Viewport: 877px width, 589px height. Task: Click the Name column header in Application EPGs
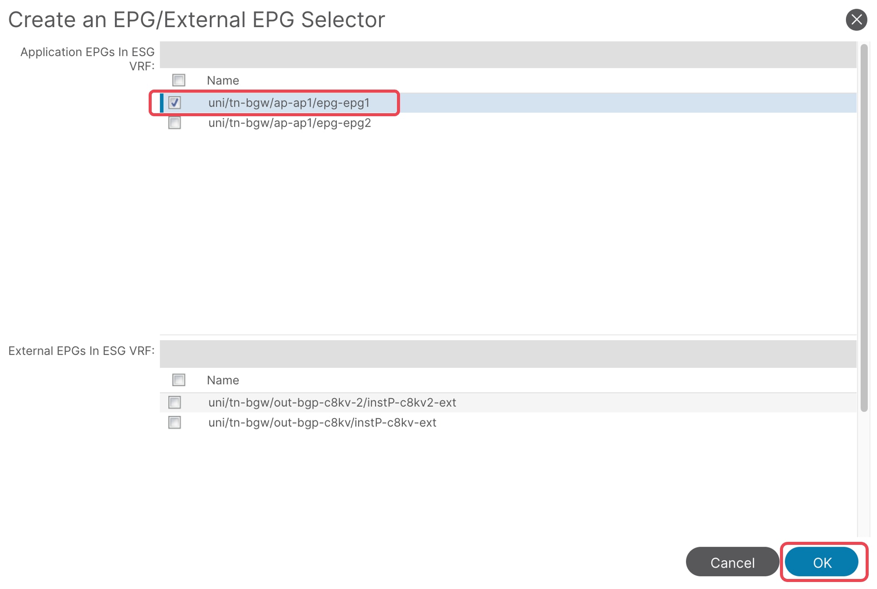(223, 80)
